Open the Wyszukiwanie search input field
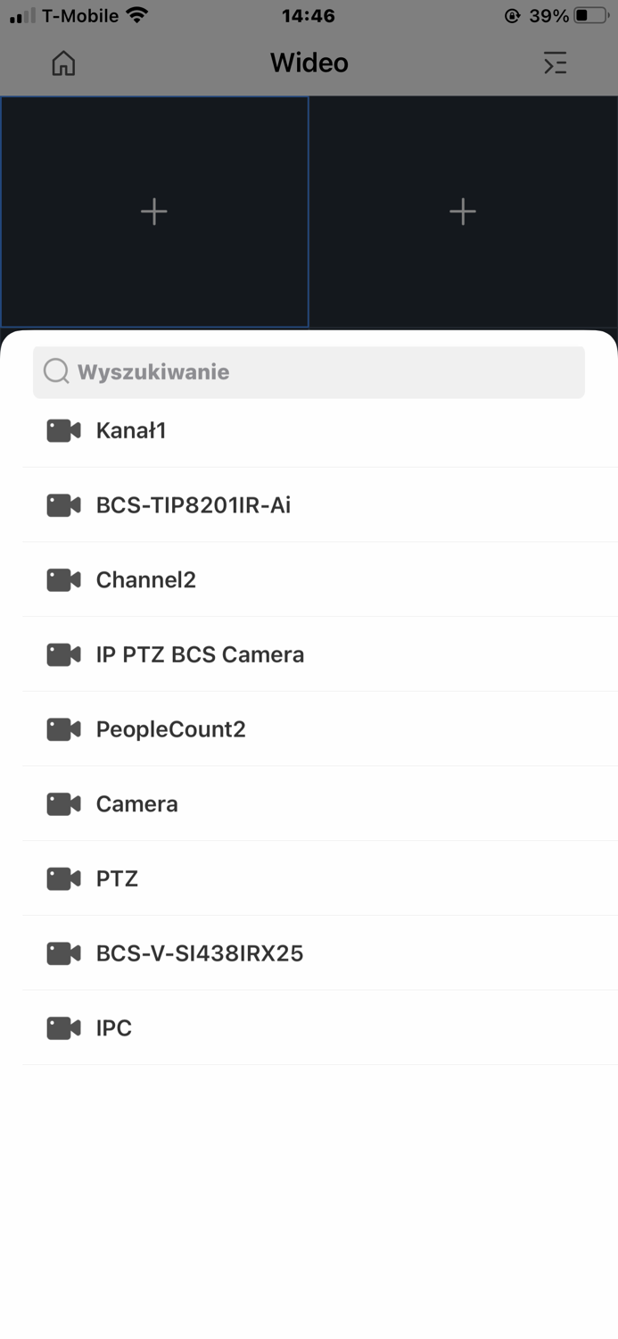 (309, 371)
